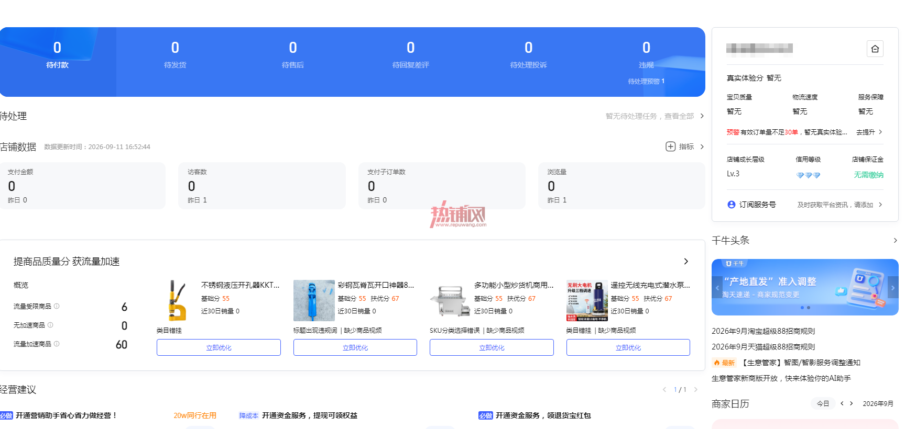Image resolution: width=916 pixels, height=429 pixels.
Task: Click 立即优化 under 不锈钢液压开孔器
Action: click(219, 347)
